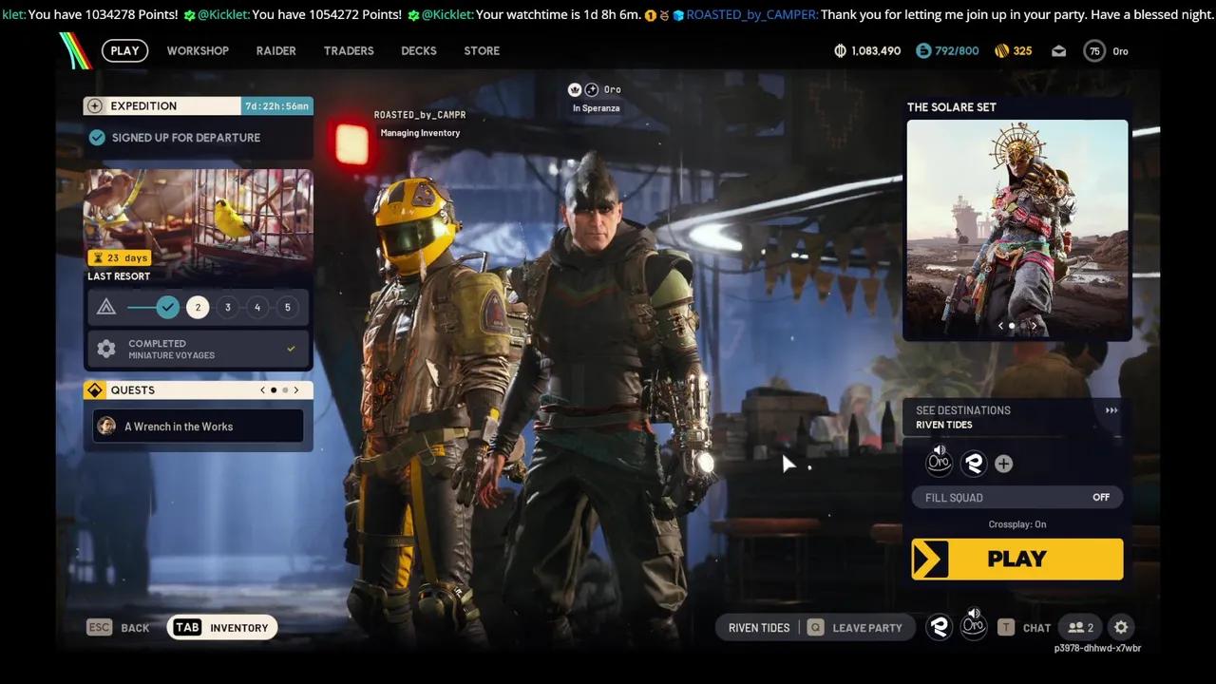The width and height of the screenshot is (1216, 684).
Task: Show next Solare Set slide with right chevron
Action: point(1035,326)
